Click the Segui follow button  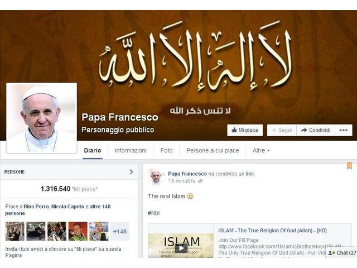point(282,130)
